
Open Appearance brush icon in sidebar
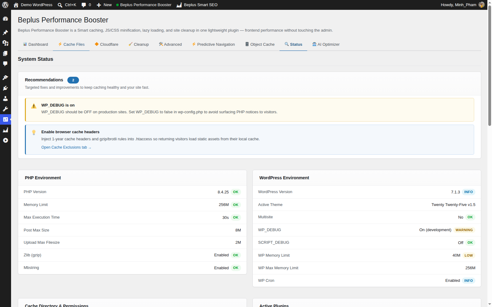tap(5, 78)
